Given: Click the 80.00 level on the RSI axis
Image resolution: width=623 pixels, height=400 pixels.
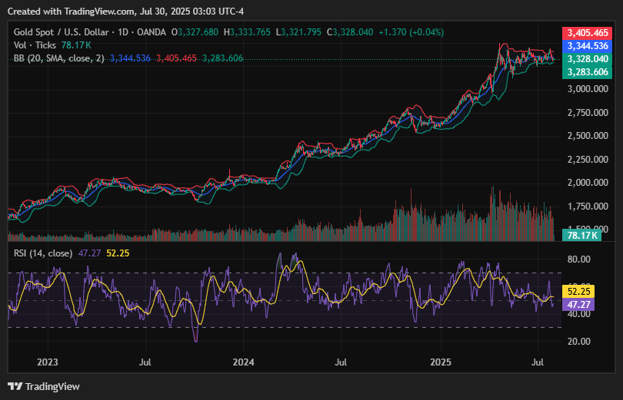Looking at the screenshot, I should point(578,260).
